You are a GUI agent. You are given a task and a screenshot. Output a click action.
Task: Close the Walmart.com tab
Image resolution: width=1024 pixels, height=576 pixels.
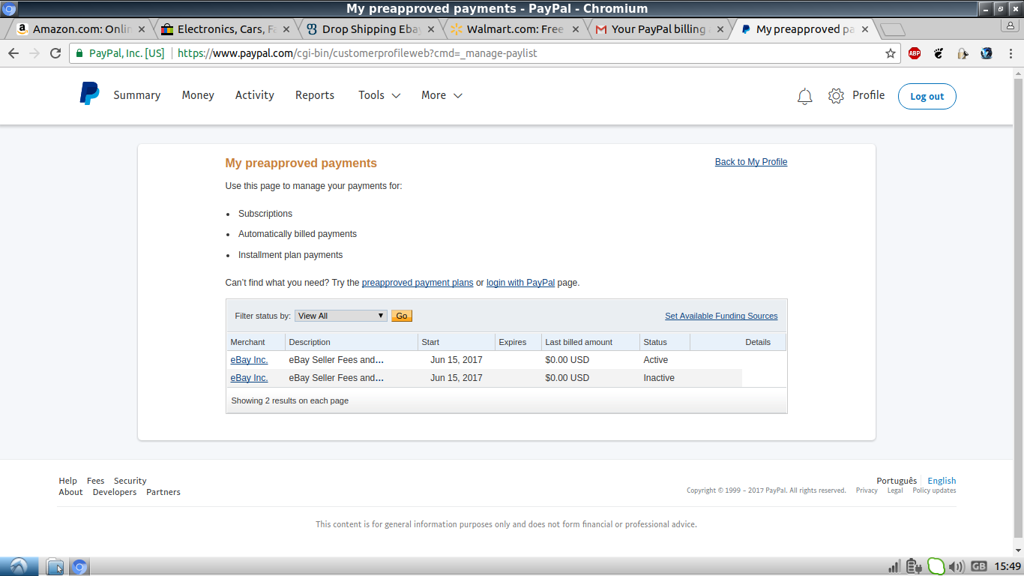(576, 29)
